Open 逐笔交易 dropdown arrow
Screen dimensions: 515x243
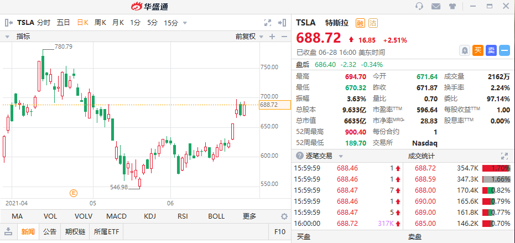[341, 156]
